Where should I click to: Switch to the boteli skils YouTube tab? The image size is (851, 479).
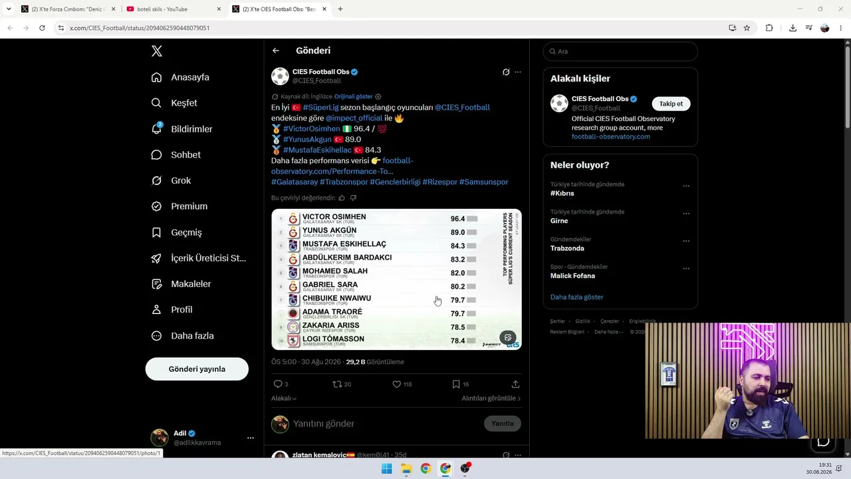174,9
